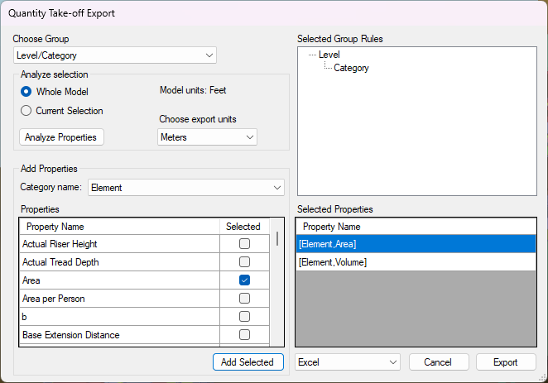Click Property Name header in Selected Properties
The width and height of the screenshot is (548, 383).
416,227
